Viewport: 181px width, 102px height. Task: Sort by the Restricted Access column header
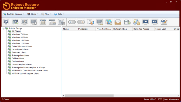tap(143, 29)
